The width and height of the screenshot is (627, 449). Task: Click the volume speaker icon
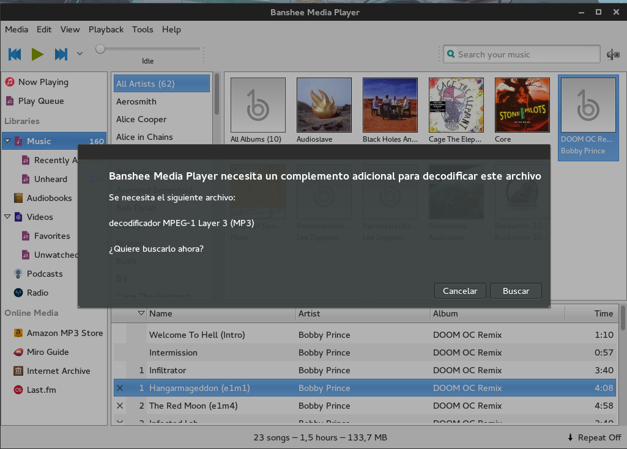click(x=612, y=54)
